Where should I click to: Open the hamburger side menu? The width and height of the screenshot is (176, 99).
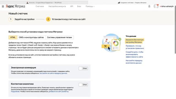tap(3, 6)
